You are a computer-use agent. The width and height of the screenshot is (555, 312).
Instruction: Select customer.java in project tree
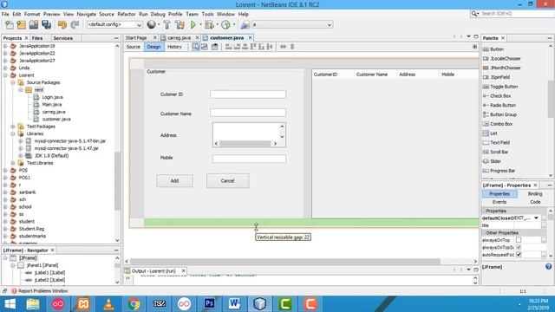pos(55,120)
